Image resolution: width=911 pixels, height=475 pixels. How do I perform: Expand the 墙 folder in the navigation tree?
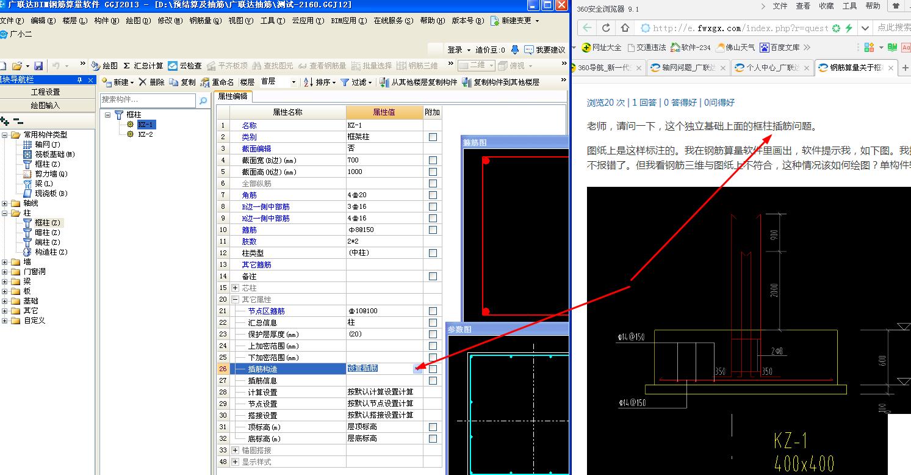[x=5, y=262]
